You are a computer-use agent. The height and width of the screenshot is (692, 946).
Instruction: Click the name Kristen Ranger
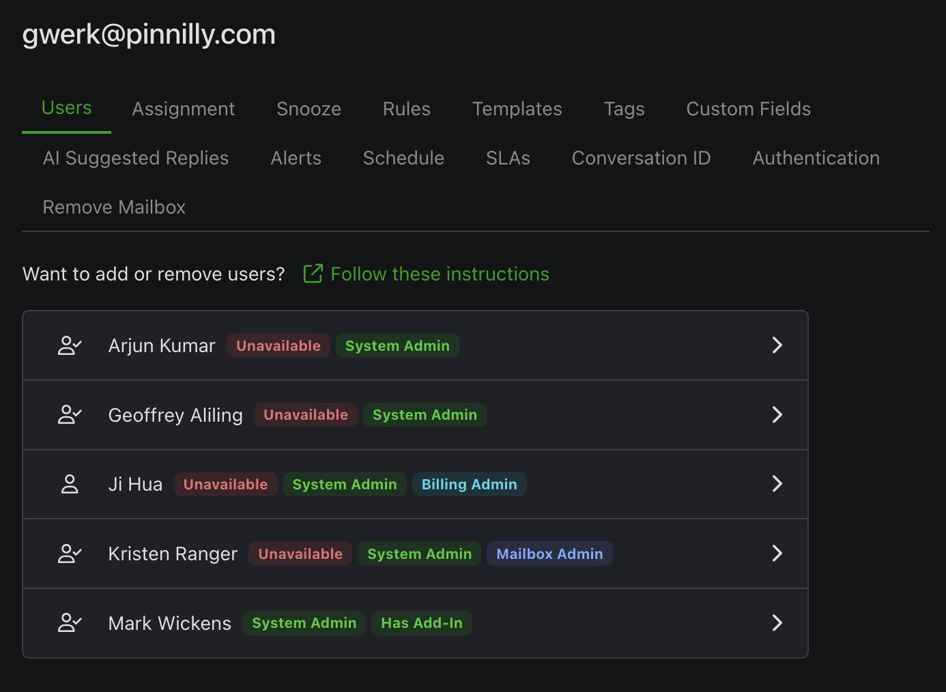tap(173, 554)
